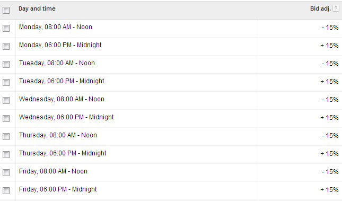Sort by the Day and time column header
The image size is (342, 201).
coord(37,8)
